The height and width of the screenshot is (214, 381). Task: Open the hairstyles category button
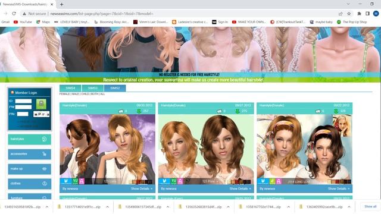click(x=30, y=139)
